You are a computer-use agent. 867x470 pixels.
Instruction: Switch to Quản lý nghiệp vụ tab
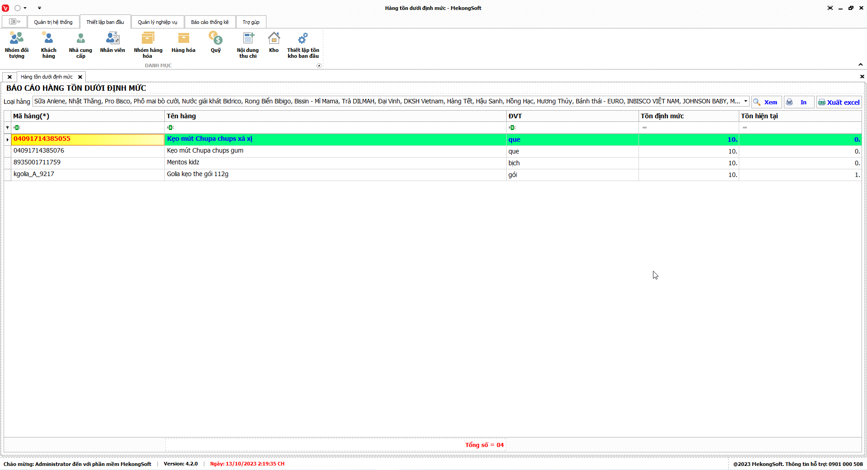pos(158,22)
